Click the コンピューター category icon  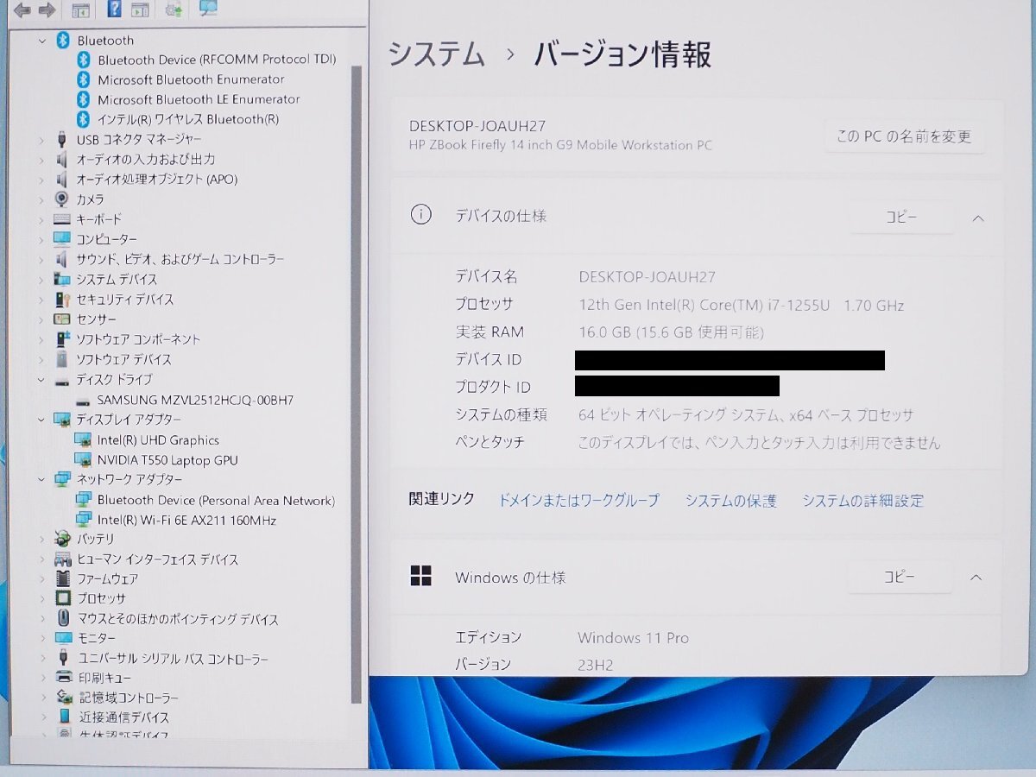(x=62, y=239)
